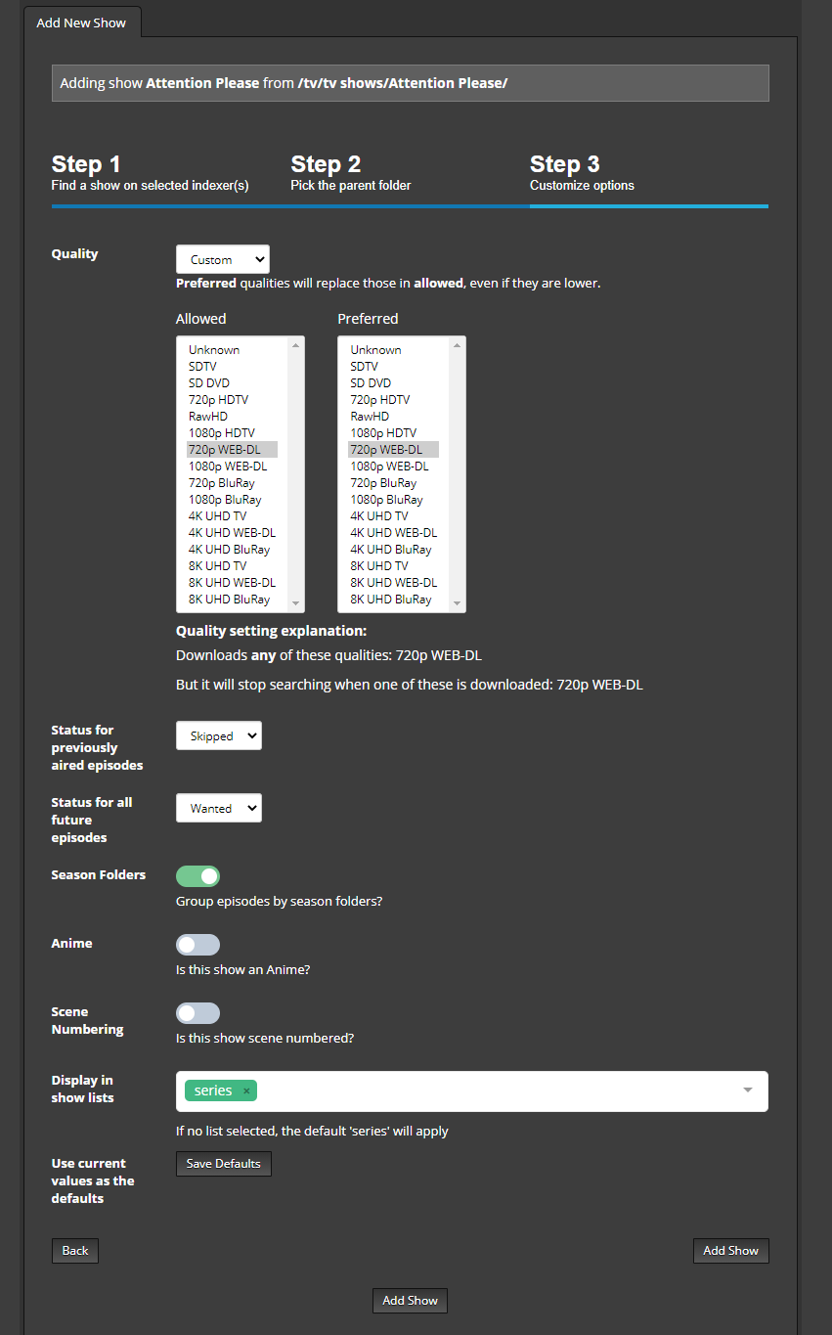Screen dimensions: 832x1335
Task: Click the bottom Add Show button
Action: (x=409, y=1300)
